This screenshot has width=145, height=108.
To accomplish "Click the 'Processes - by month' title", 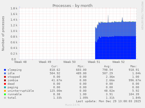I will [72, 6].
